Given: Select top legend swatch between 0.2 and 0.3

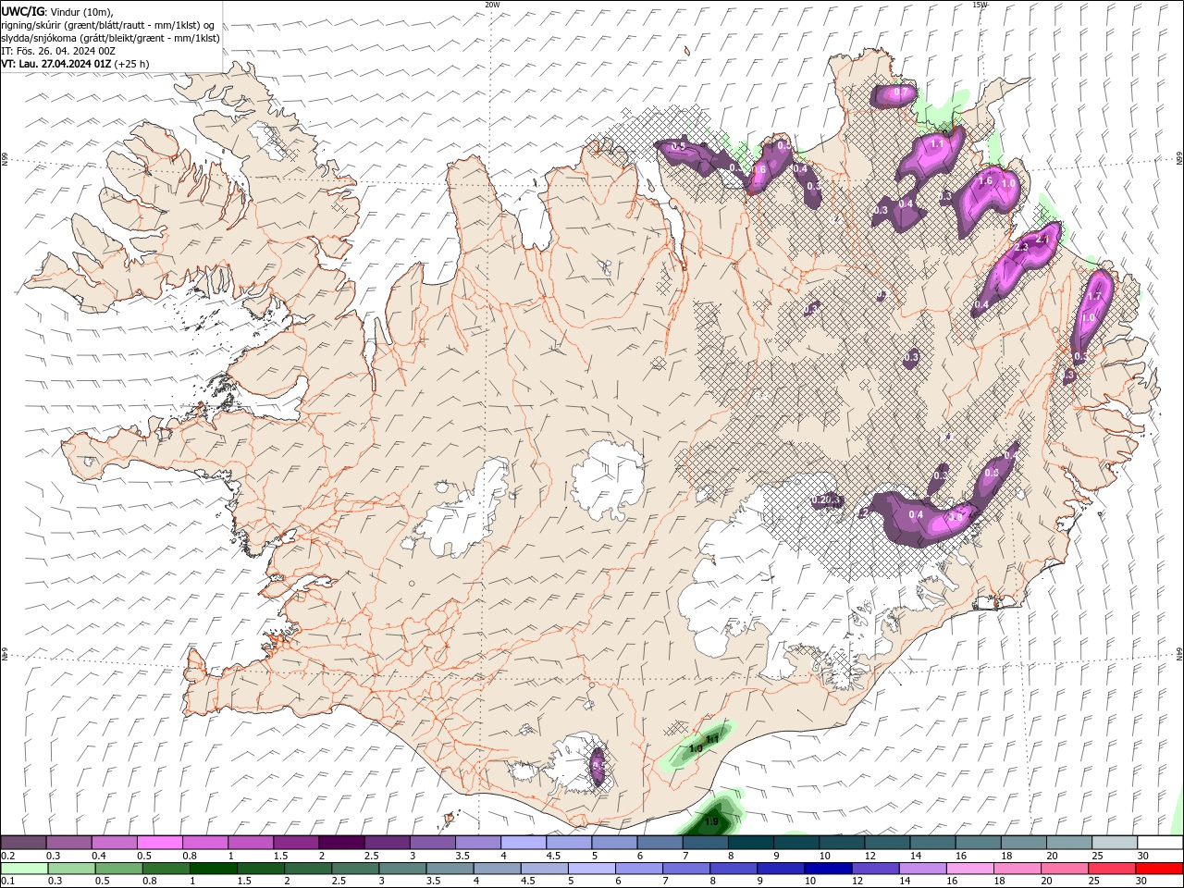Looking at the screenshot, I should 23,843.
